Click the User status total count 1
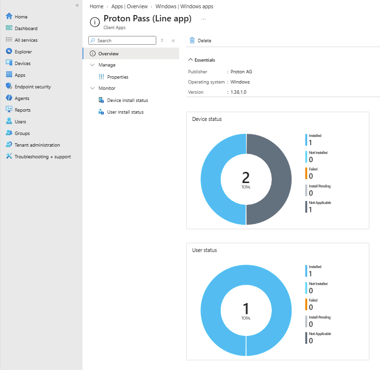The width and height of the screenshot is (380, 370). 246,308
